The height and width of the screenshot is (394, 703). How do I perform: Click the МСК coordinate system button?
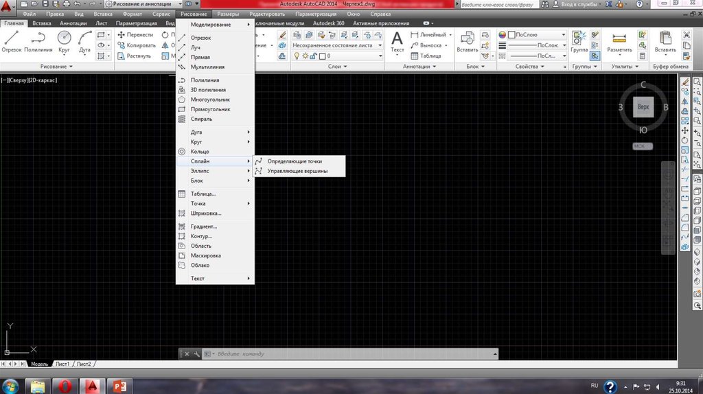tap(643, 146)
